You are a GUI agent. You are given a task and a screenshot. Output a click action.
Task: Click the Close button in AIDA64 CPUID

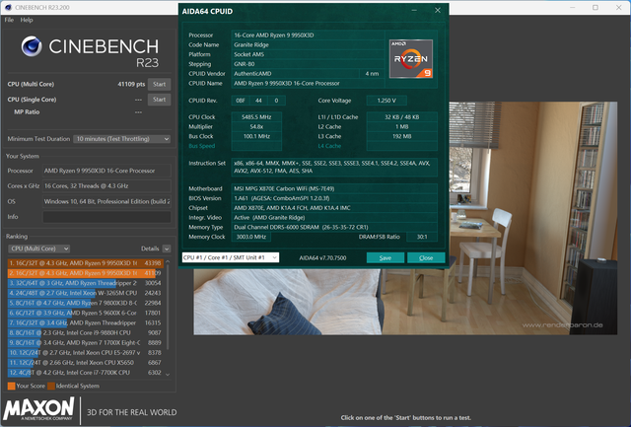click(x=426, y=258)
